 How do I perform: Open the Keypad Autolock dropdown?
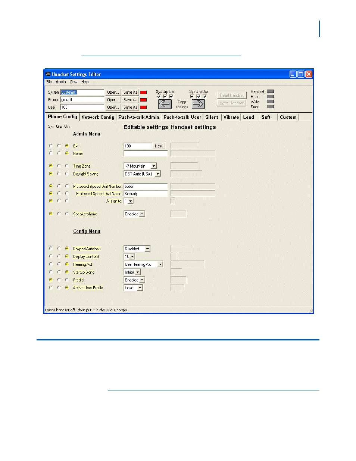click(x=148, y=249)
